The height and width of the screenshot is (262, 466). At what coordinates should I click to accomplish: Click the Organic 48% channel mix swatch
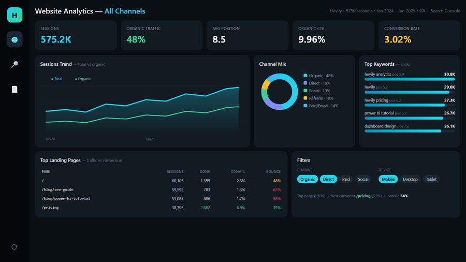305,76
